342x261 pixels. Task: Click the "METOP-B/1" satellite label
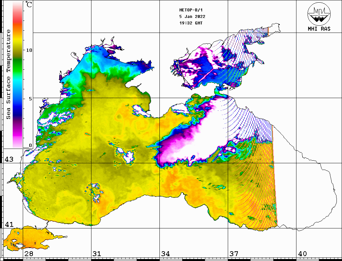[x=191, y=10]
